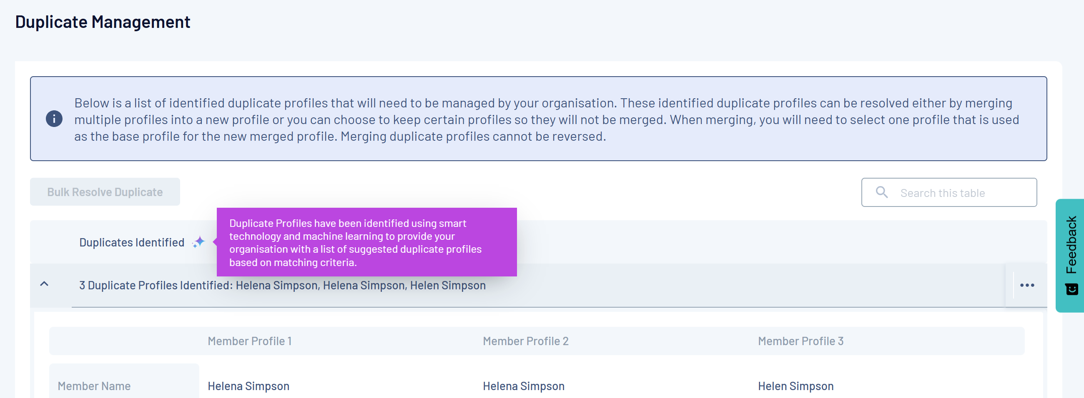Select the Member Profile 1 column header
The width and height of the screenshot is (1084, 398).
coord(250,341)
